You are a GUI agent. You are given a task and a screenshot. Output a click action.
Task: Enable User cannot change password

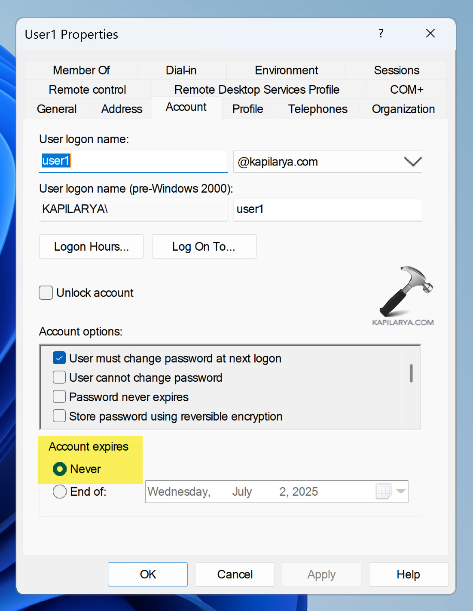click(x=59, y=377)
